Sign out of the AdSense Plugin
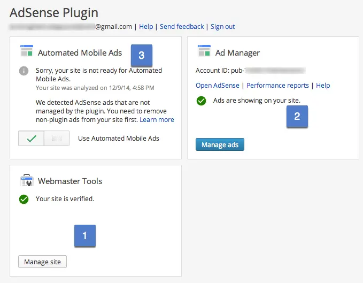The width and height of the screenshot is (363, 283). pos(223,27)
